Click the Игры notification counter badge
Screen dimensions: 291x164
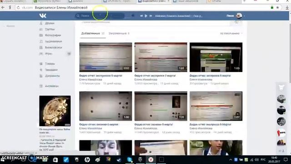coord(69,54)
